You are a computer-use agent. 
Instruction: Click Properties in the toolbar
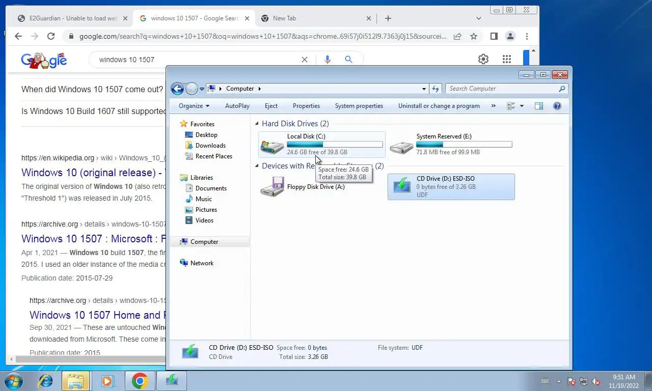pos(306,106)
